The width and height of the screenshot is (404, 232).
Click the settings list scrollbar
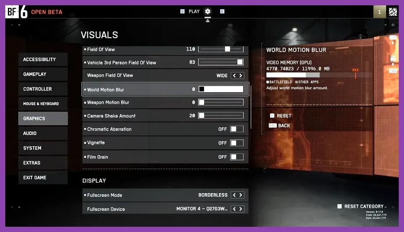coord(251,107)
